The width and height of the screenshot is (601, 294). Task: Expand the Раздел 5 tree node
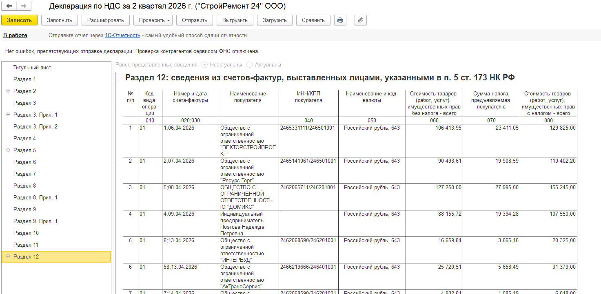point(8,150)
